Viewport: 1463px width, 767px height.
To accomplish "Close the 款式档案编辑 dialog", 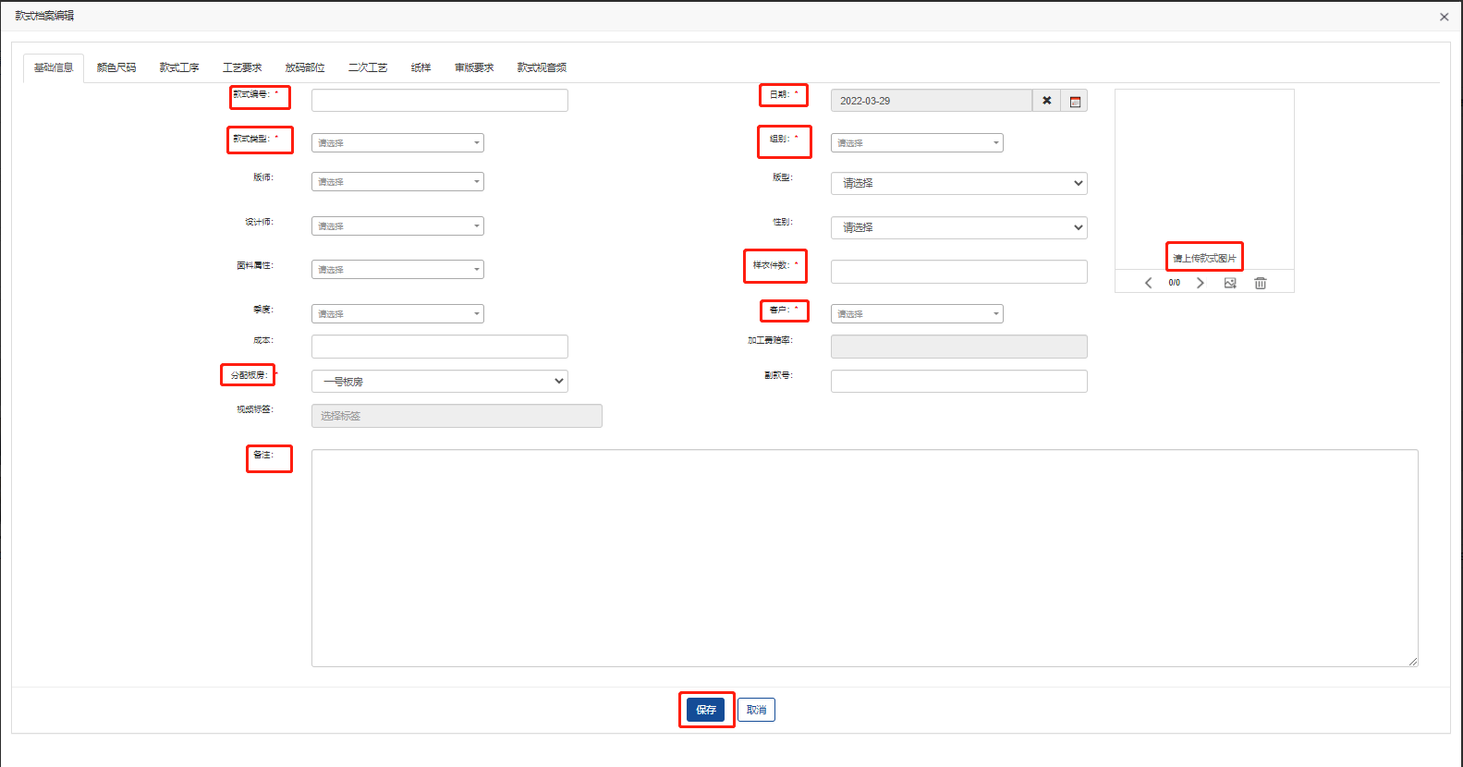I will pos(1444,17).
